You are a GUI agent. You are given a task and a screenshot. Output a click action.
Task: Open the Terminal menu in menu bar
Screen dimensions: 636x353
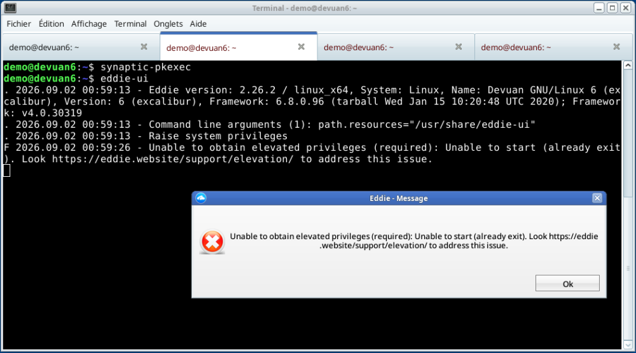click(130, 24)
